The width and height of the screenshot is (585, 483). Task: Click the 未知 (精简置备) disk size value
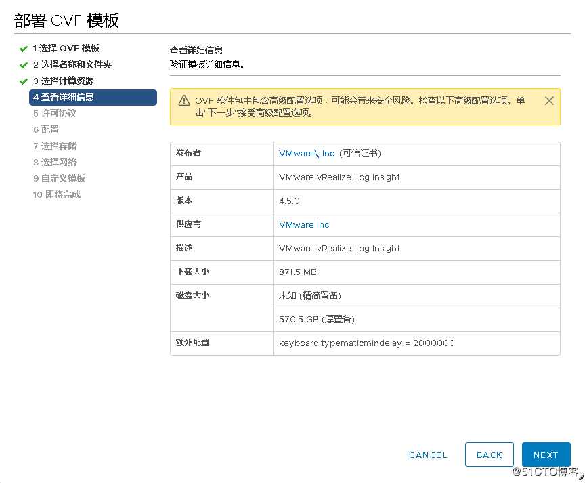(x=309, y=295)
